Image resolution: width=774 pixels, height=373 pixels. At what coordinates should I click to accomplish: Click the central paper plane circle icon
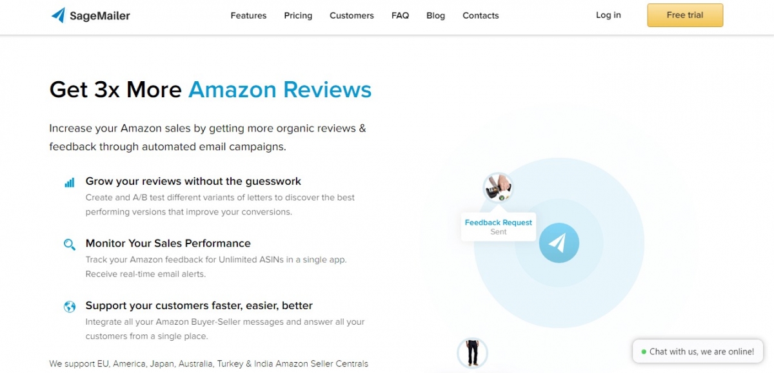[x=559, y=243]
